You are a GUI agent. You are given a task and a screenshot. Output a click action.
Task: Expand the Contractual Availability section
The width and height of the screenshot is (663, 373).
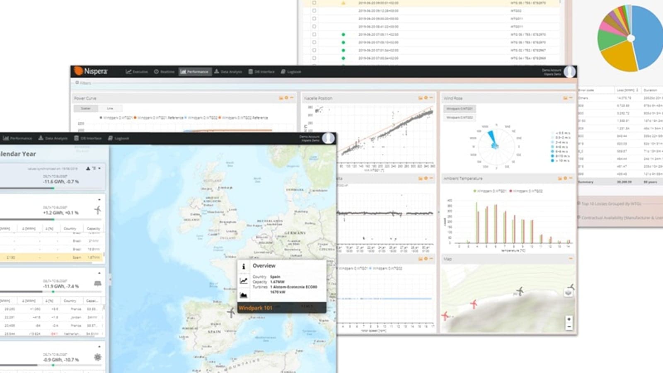(620, 218)
